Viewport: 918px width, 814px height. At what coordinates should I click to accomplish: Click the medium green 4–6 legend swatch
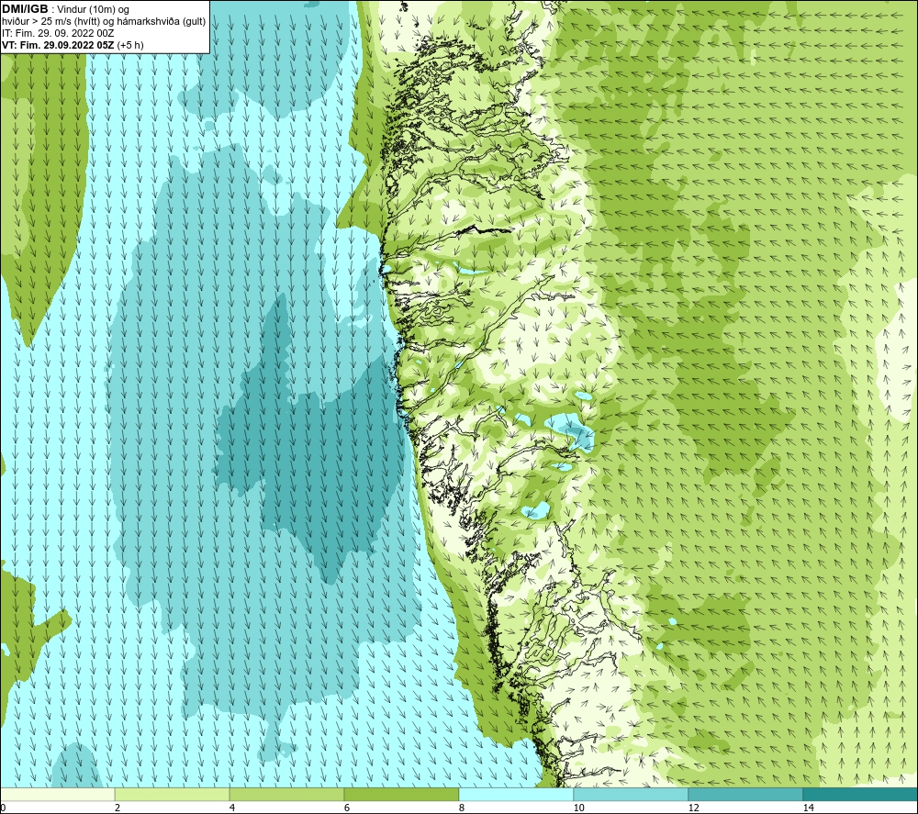(286, 794)
